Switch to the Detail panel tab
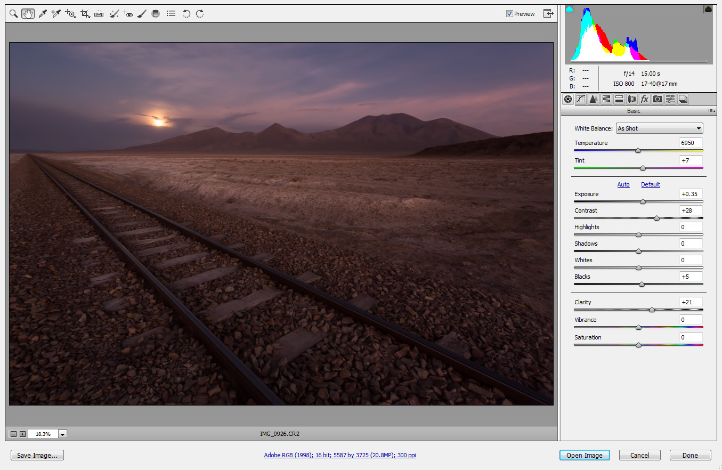Image resolution: width=722 pixels, height=470 pixels. pos(594,99)
